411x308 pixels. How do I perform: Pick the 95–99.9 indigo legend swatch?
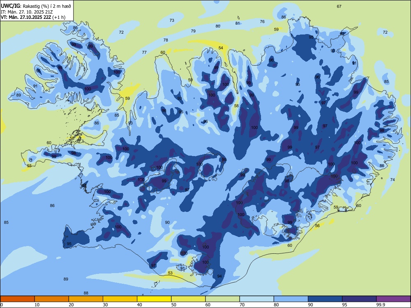(x=359, y=299)
